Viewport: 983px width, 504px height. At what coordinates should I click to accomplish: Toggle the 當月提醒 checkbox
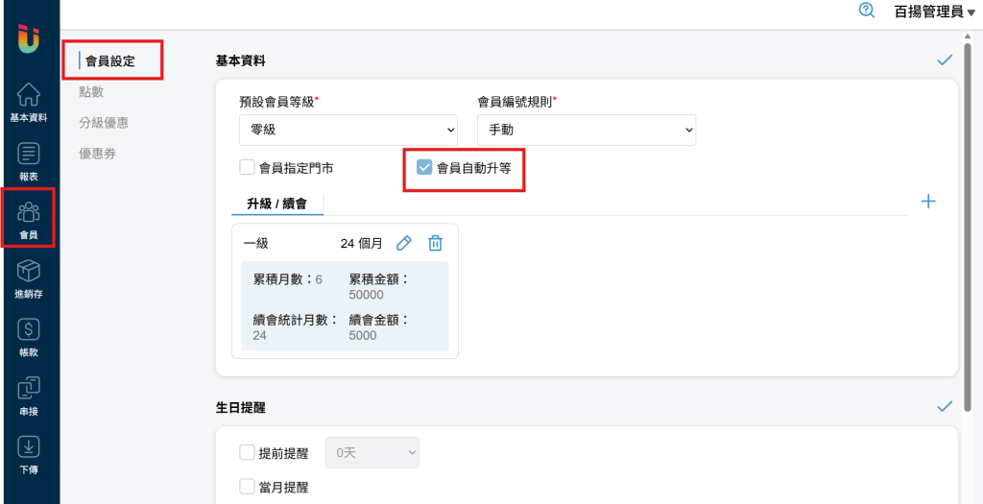pos(247,487)
